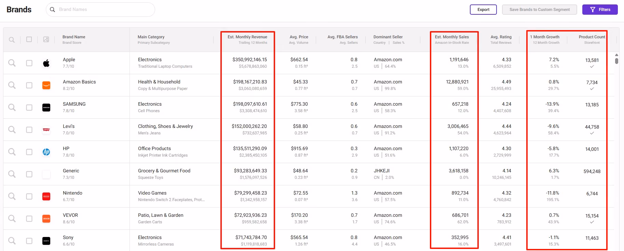This screenshot has width=624, height=251.
Task: Click the image column header icon
Action: pos(46,39)
